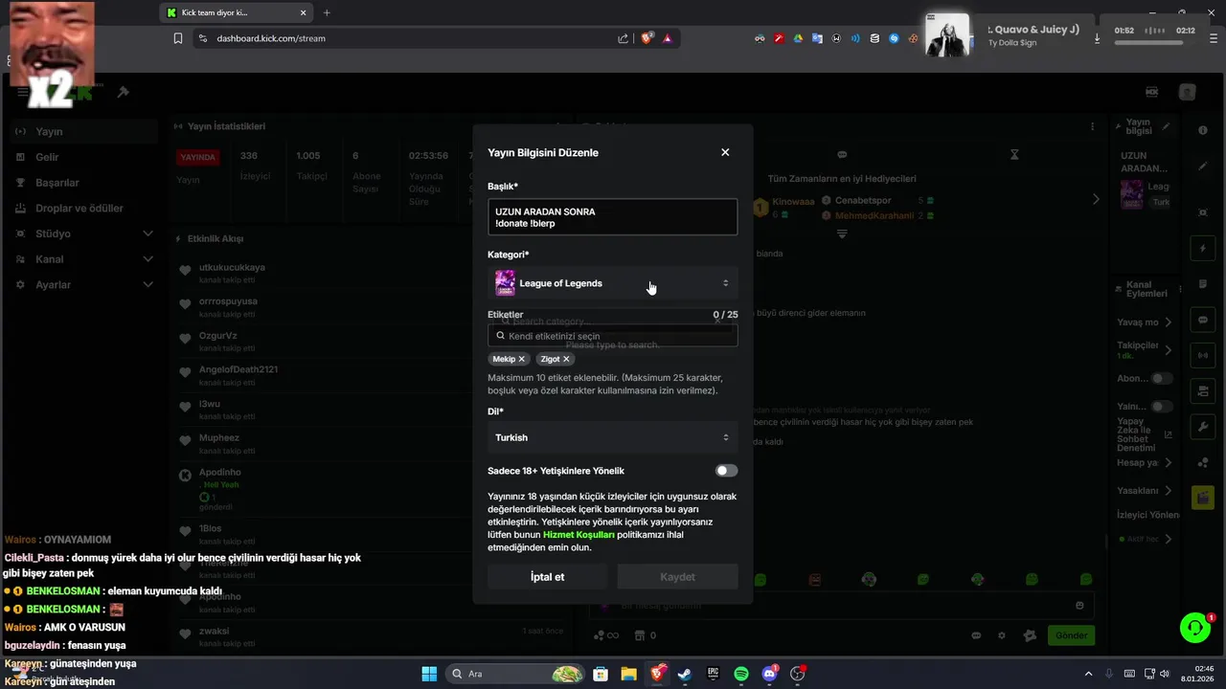Click the Kaydet button
Viewport: 1226px width, 689px height.
click(677, 577)
